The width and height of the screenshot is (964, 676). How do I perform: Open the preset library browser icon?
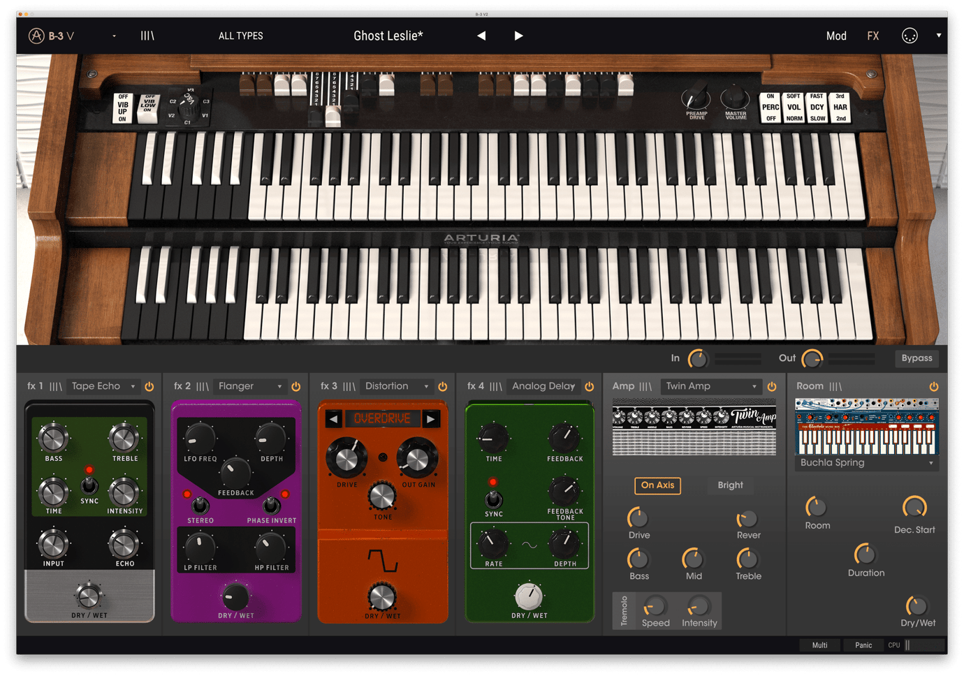click(147, 36)
